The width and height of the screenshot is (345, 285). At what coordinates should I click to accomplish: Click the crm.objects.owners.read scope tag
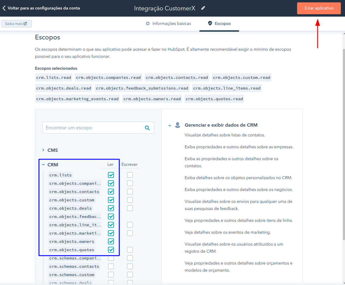pos(152,99)
